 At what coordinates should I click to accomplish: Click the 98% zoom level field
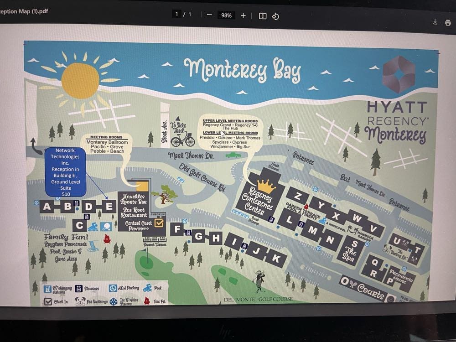226,15
